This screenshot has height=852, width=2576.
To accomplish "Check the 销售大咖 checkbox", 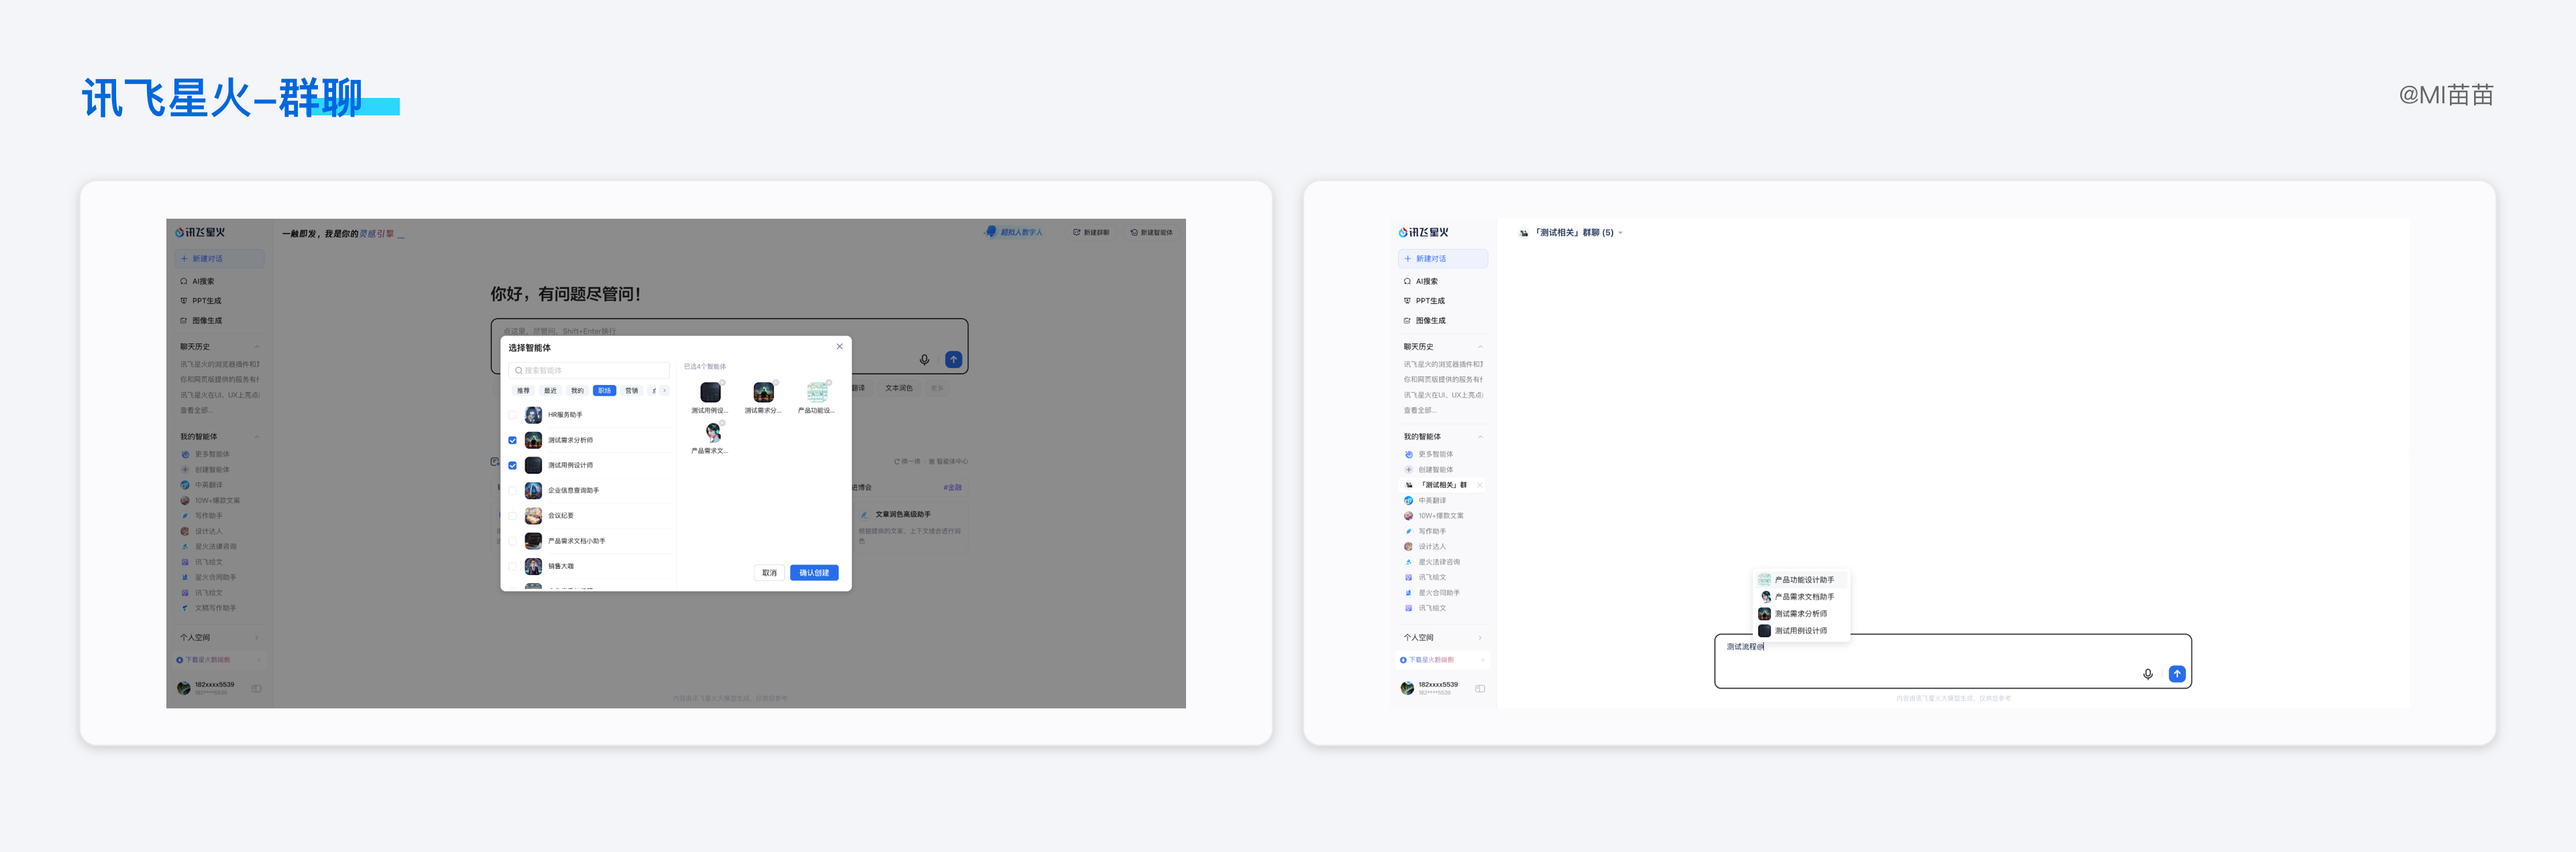I will click(513, 566).
